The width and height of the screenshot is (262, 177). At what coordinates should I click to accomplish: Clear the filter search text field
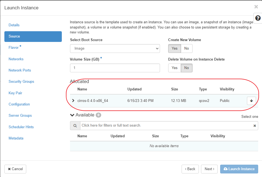point(255,126)
